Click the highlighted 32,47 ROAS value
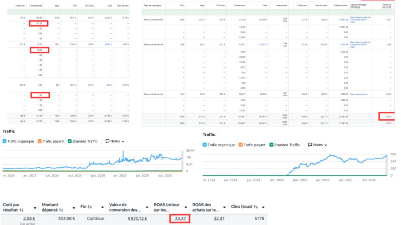This screenshot has width=401, height=225. 177,219
